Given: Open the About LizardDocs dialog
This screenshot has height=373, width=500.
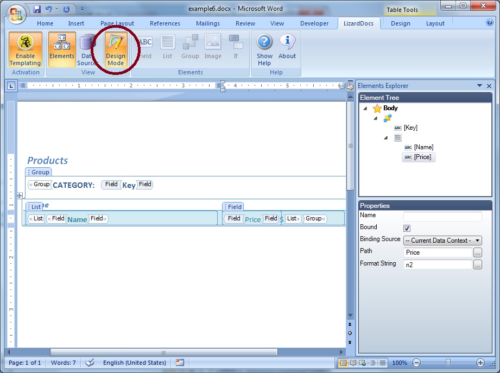Looking at the screenshot, I should pyautogui.click(x=287, y=47).
